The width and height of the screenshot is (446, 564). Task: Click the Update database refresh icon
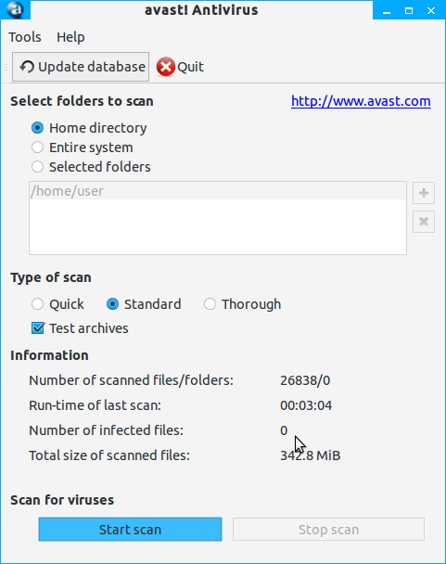click(x=27, y=67)
